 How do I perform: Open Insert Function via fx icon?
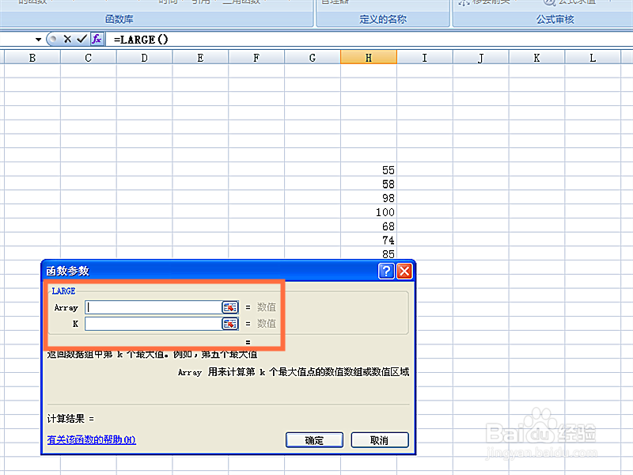pyautogui.click(x=97, y=39)
